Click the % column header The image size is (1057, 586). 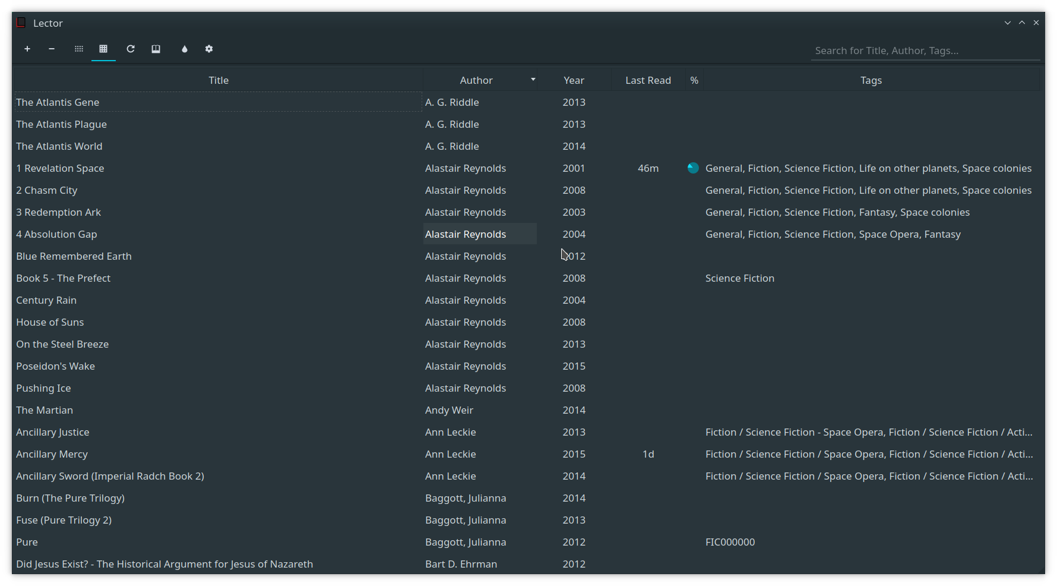(x=694, y=80)
